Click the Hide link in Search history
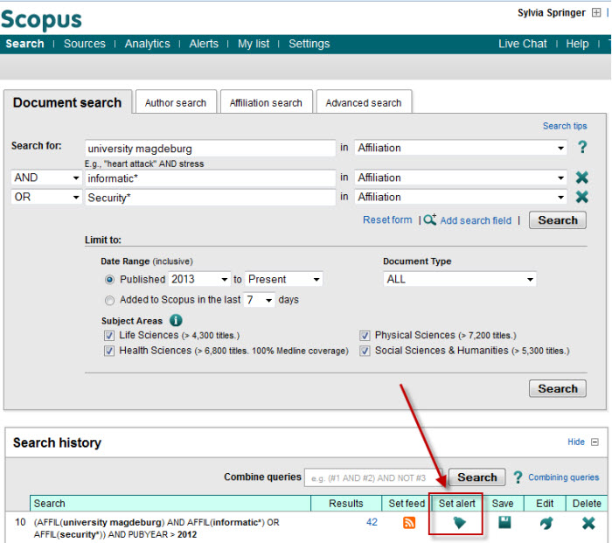The height and width of the screenshot is (543, 612). pyautogui.click(x=576, y=442)
